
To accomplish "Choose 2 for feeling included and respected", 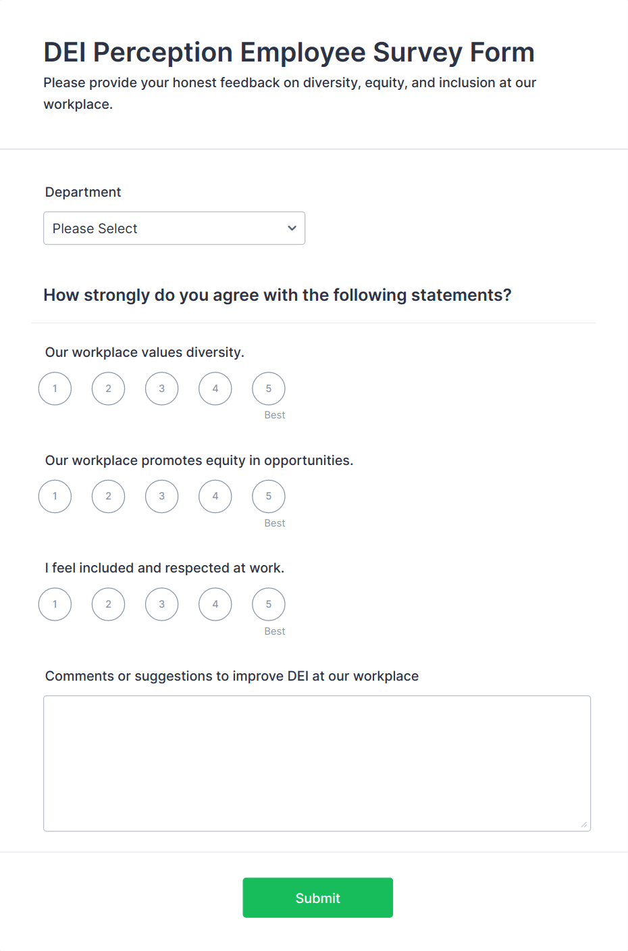I will point(109,604).
